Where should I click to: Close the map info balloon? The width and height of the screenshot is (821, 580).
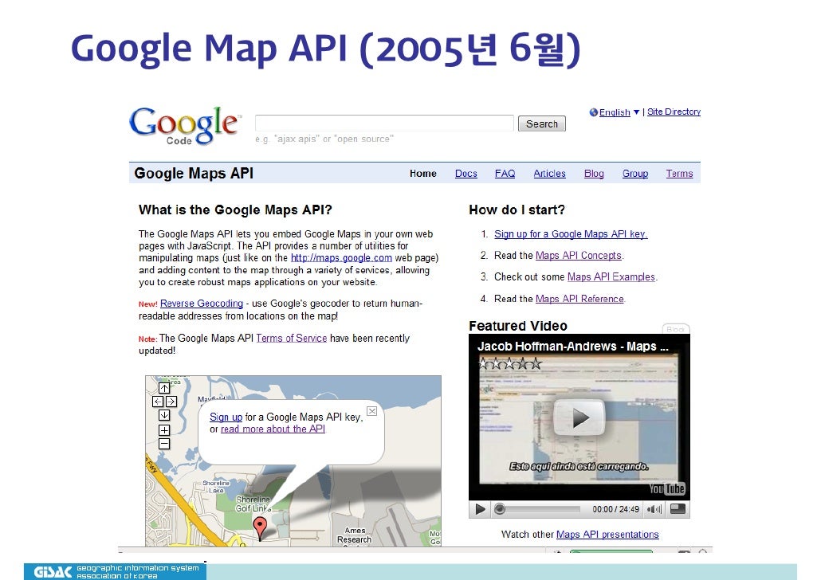(371, 411)
